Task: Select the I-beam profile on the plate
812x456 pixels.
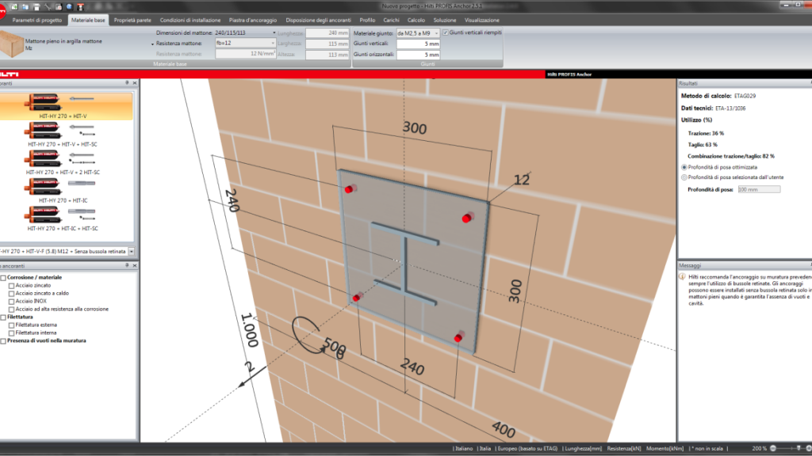Action: pos(405,264)
